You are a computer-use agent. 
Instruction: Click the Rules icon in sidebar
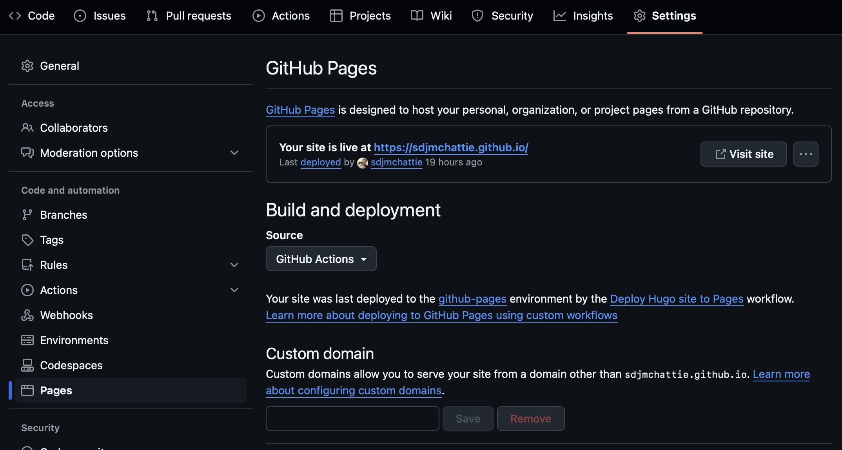[x=27, y=265]
